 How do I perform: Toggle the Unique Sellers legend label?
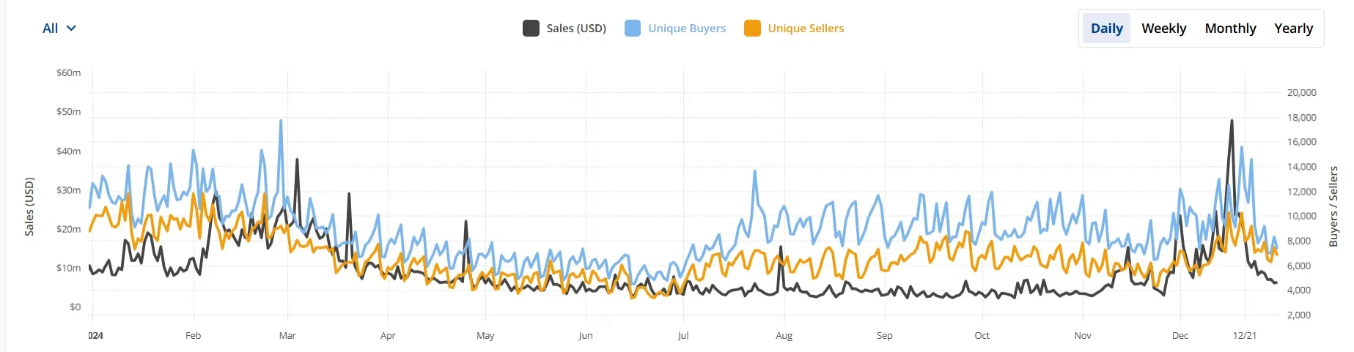click(806, 29)
